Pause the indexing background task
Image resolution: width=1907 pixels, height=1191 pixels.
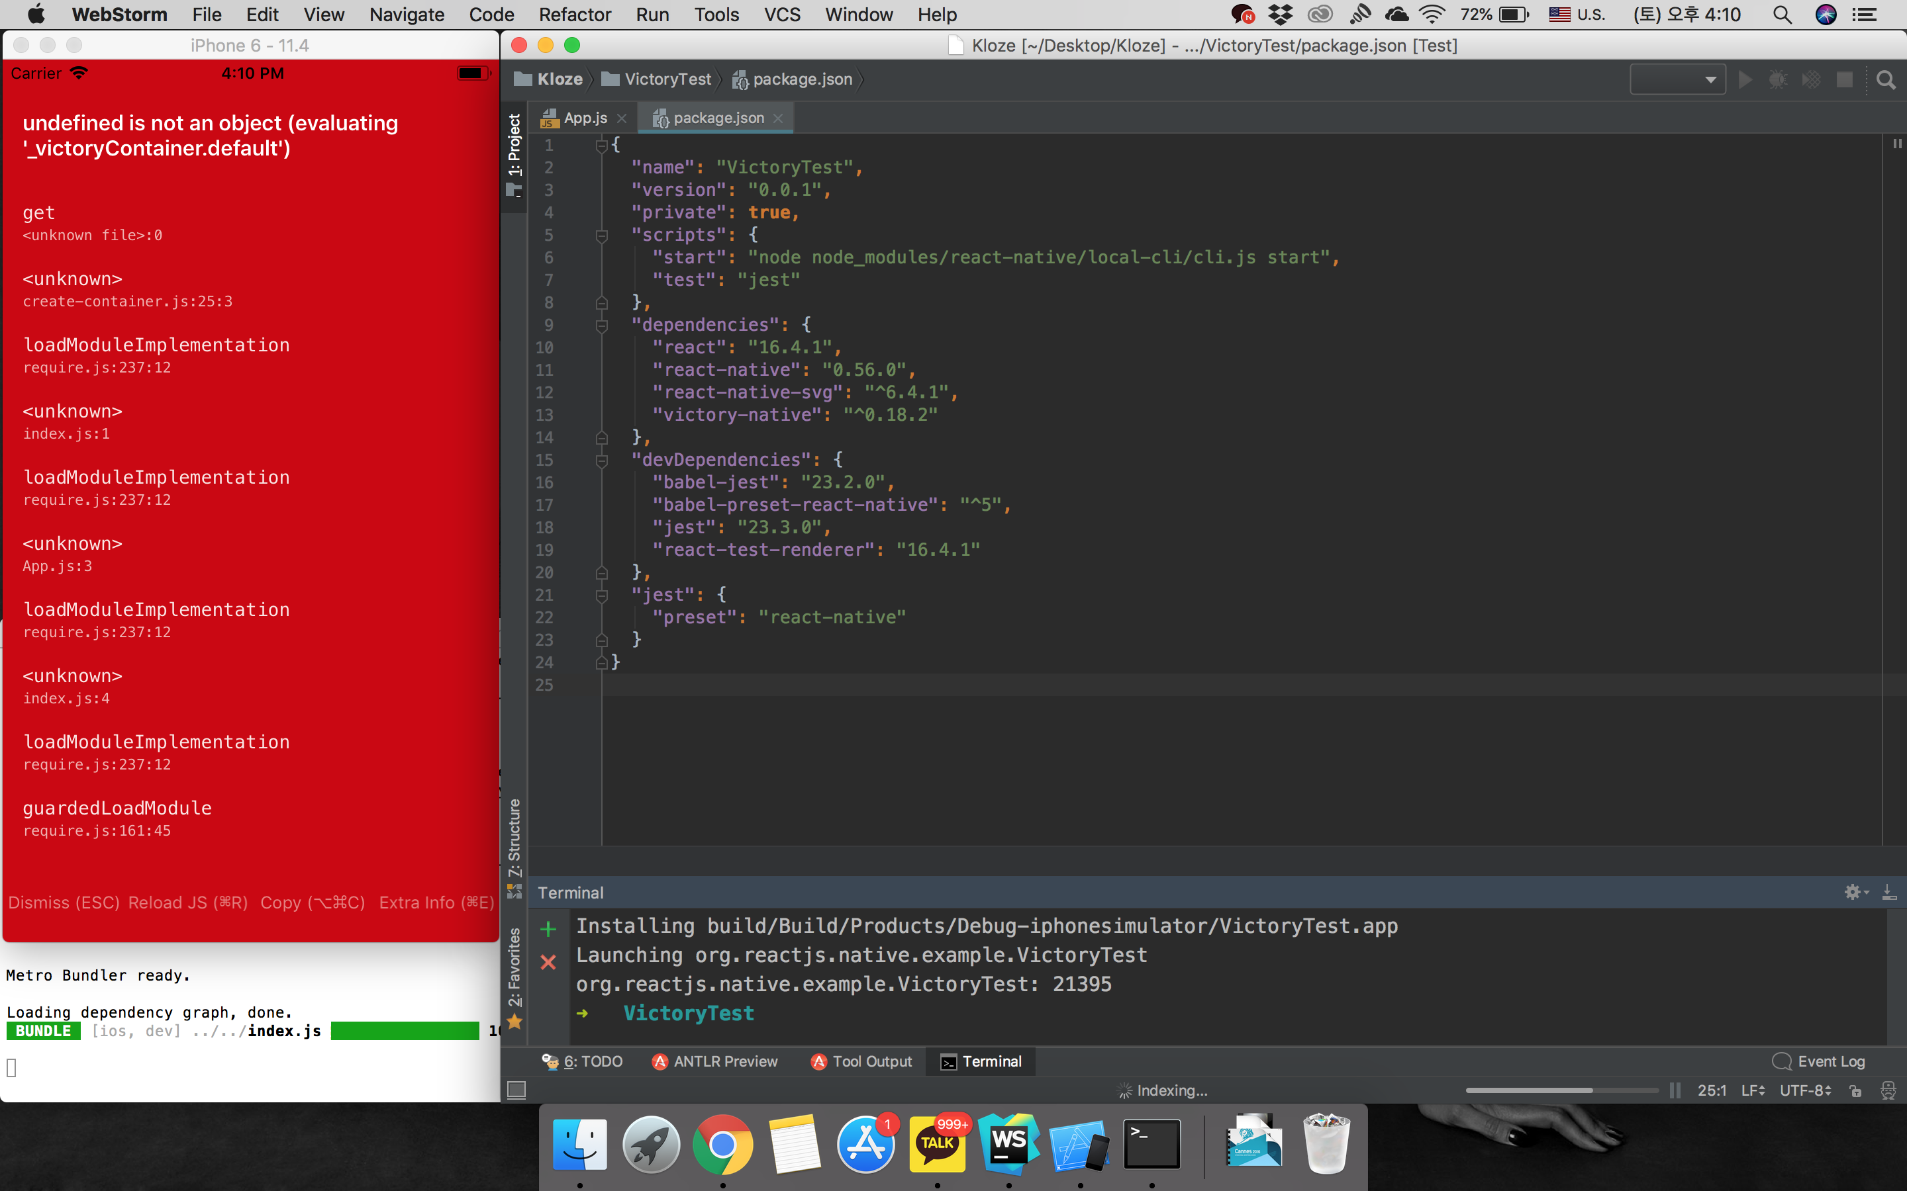[x=1675, y=1090]
